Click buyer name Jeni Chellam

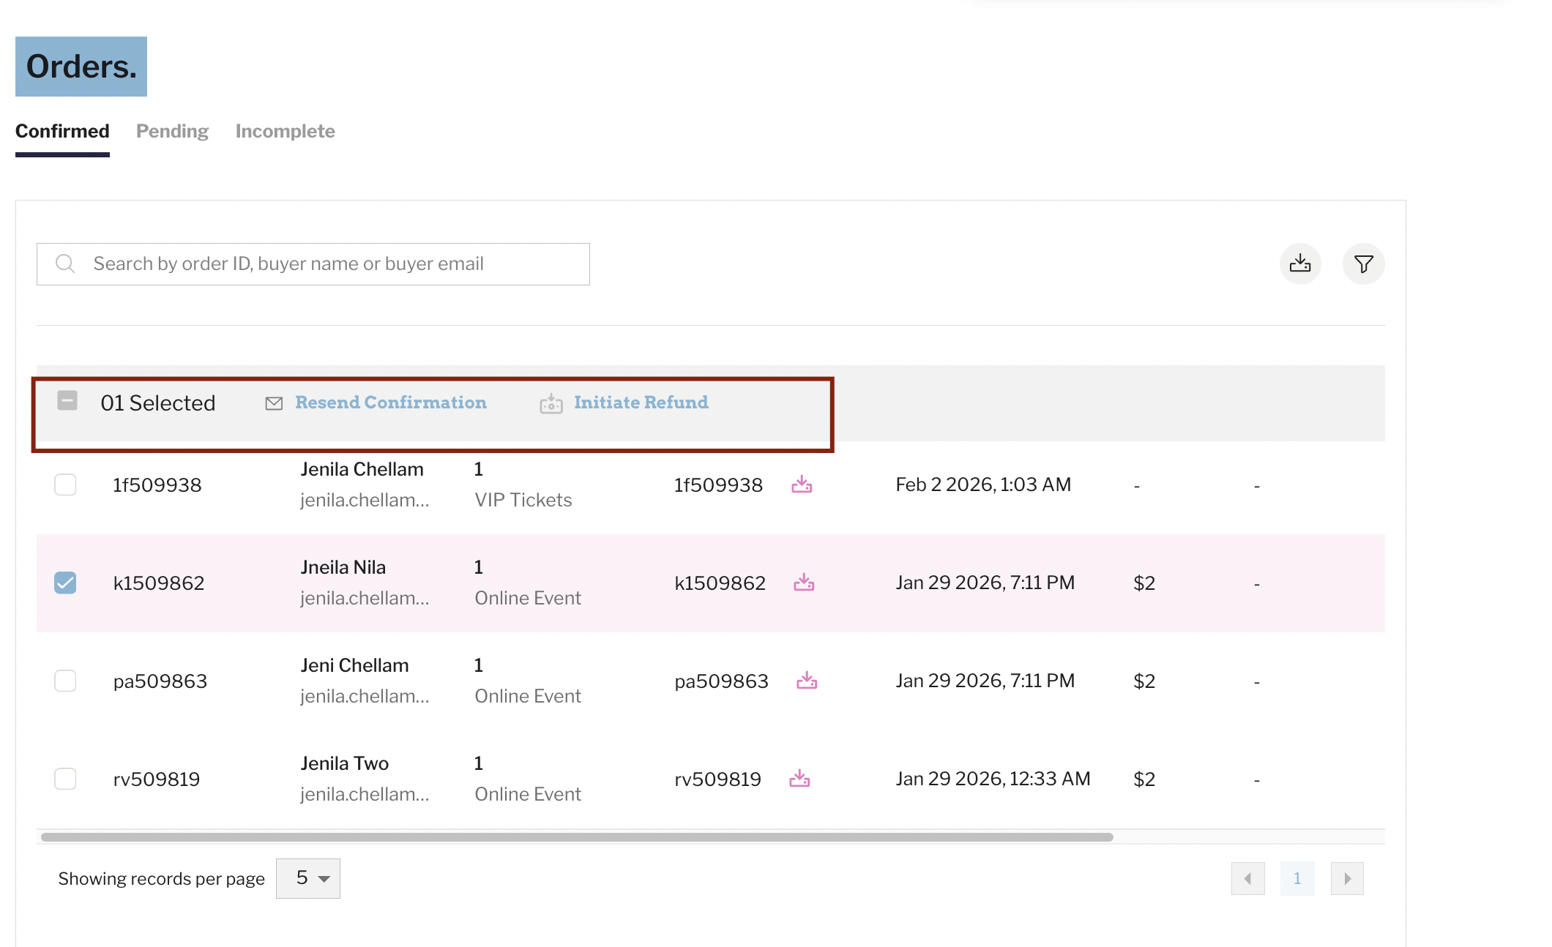point(354,665)
